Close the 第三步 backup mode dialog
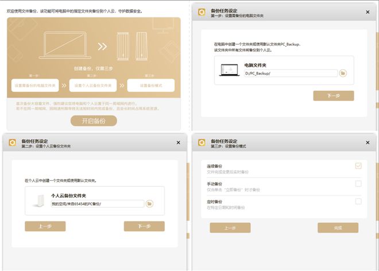The image size is (379, 271). tap(368, 142)
